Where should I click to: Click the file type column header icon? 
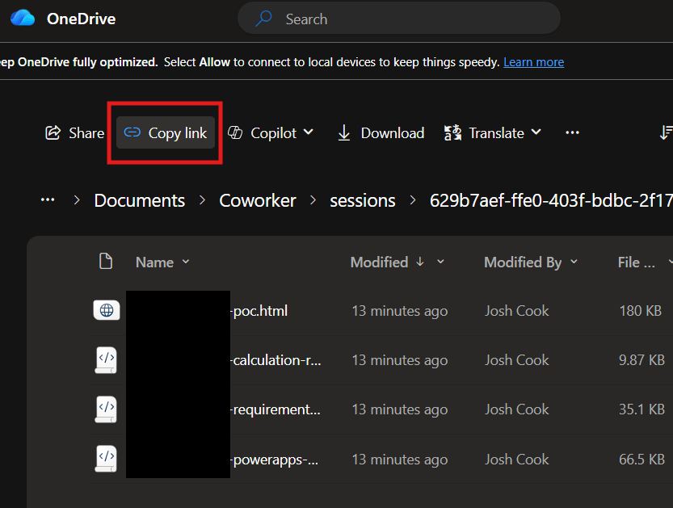(x=105, y=262)
